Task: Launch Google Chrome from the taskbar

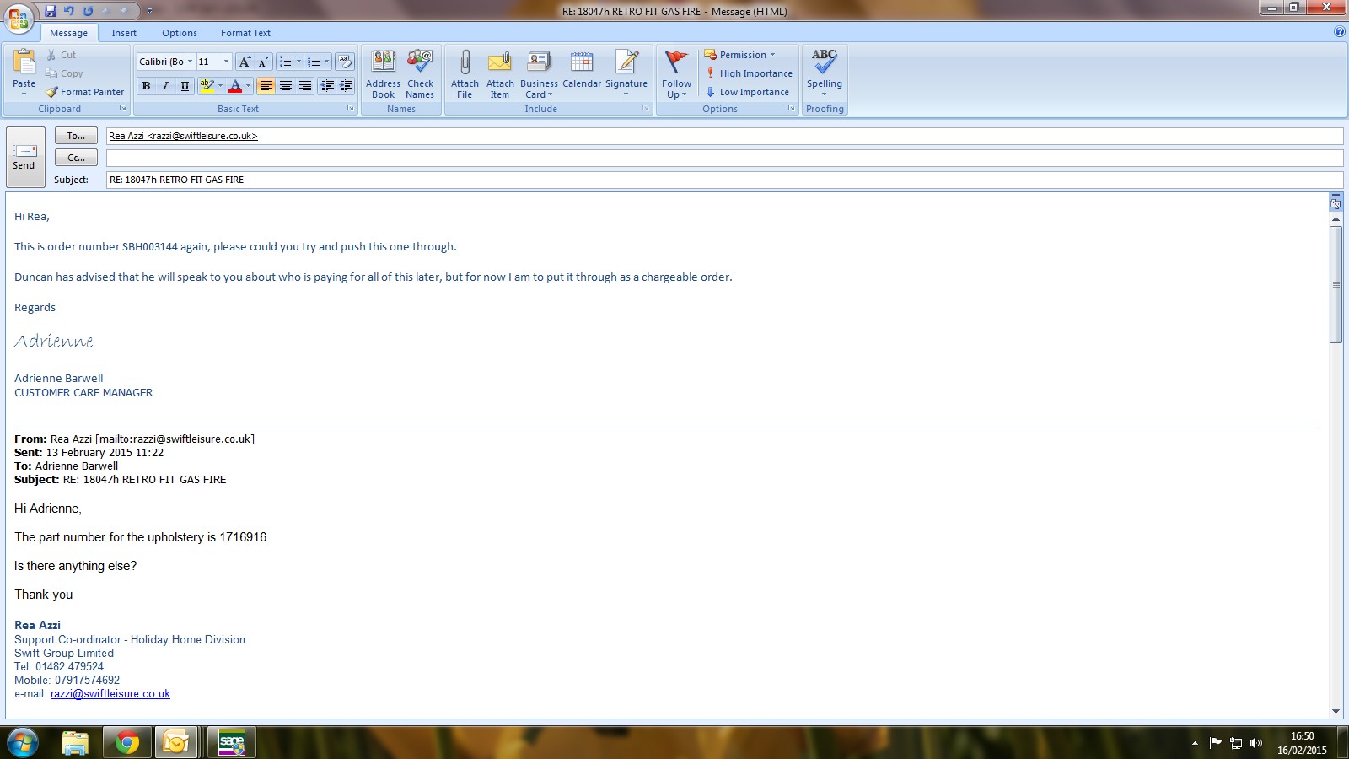Action: coord(127,742)
